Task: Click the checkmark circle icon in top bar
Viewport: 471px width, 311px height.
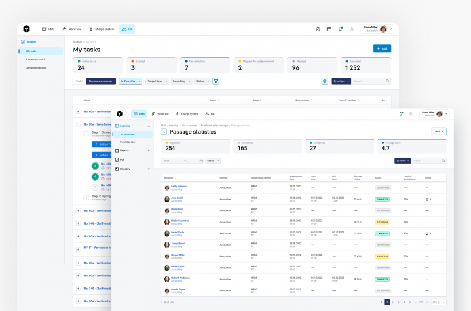Action: click(318, 29)
